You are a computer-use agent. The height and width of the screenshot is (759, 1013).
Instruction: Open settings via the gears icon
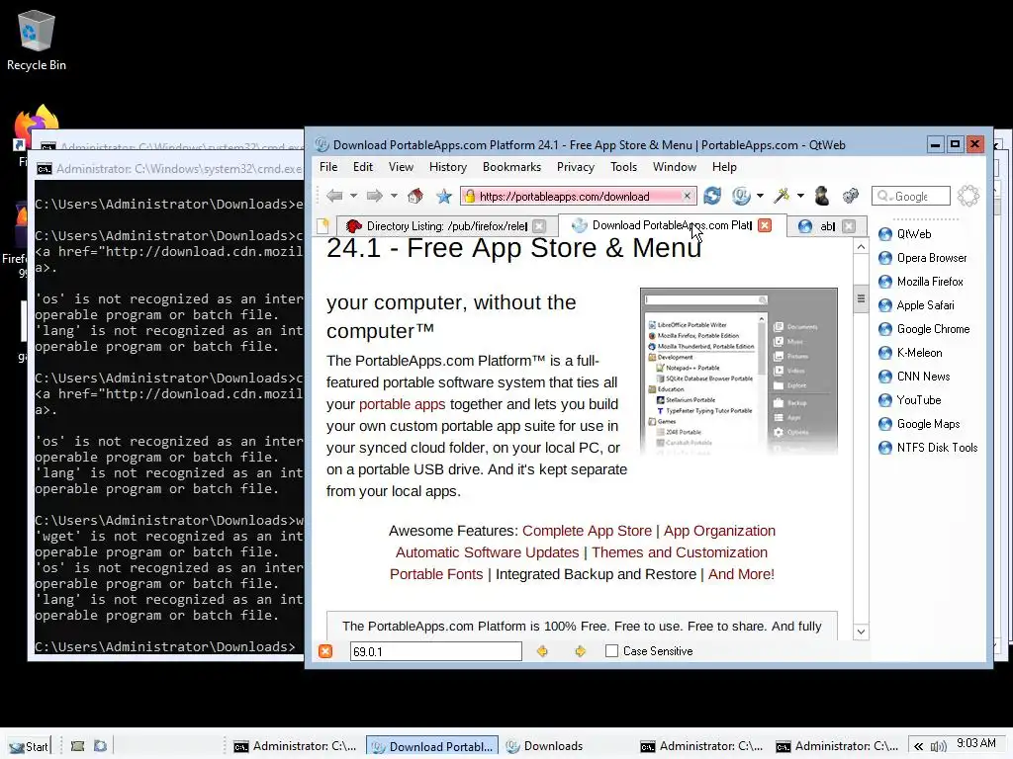click(x=851, y=196)
